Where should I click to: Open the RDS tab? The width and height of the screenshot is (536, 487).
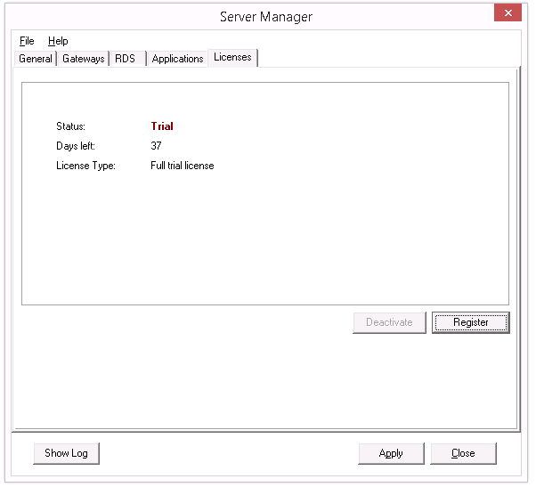(128, 59)
